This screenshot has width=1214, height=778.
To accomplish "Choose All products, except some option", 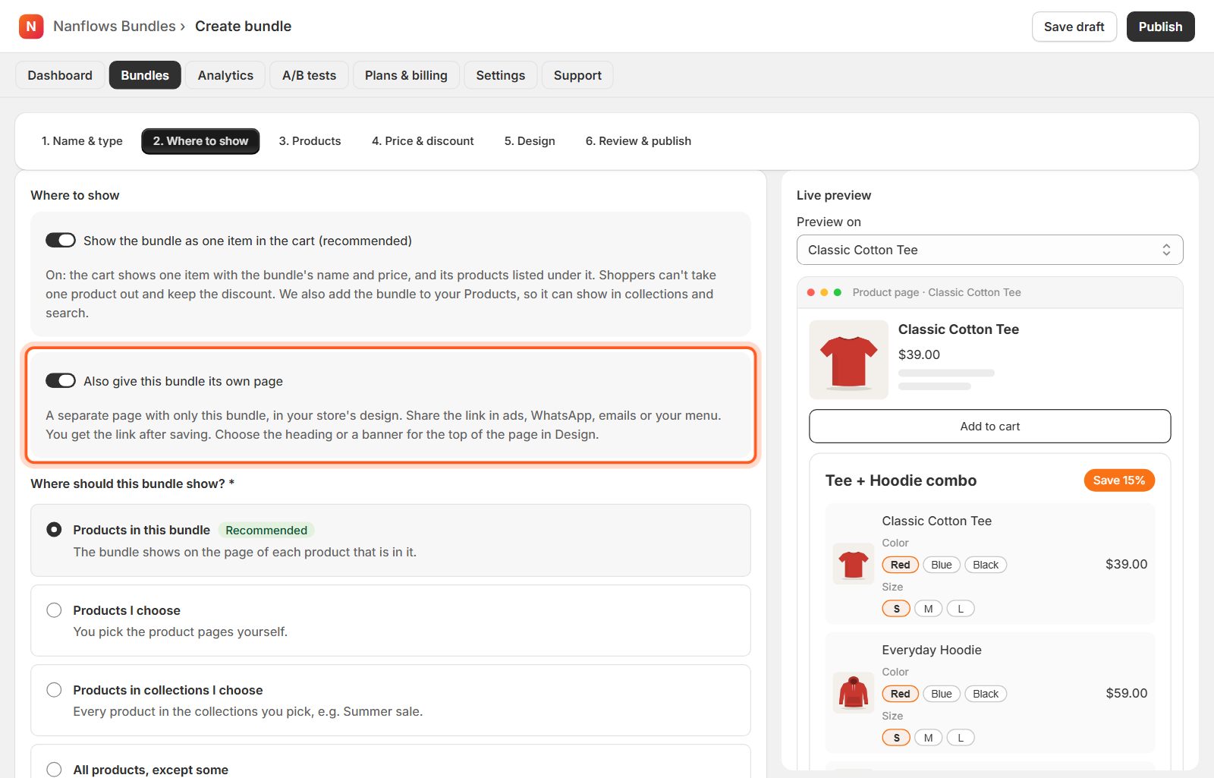I will (54, 770).
